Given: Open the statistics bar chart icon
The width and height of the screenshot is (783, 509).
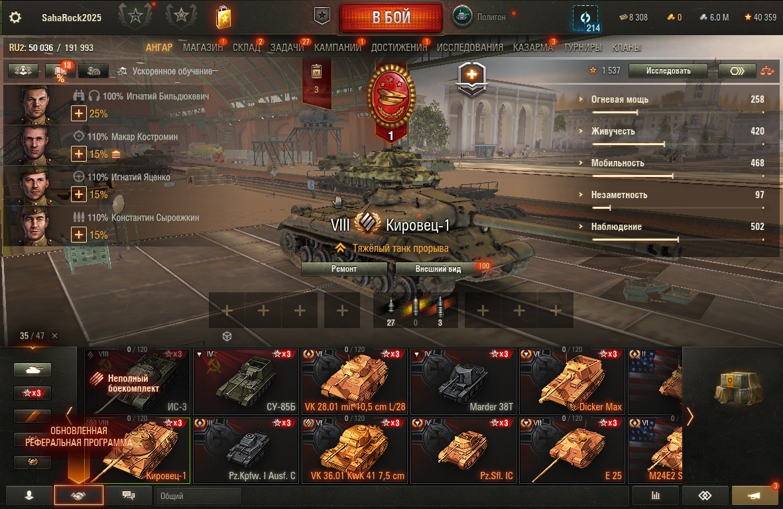Looking at the screenshot, I should pos(655,496).
